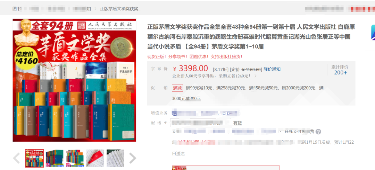
Task: Click the red slogan 现货正版！分享领书！
Action: tap(195, 57)
